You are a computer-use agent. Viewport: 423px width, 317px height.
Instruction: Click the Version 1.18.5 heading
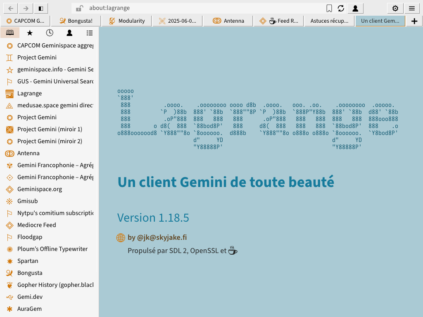[x=153, y=218]
